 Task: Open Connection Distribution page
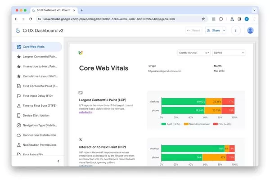tap(37, 135)
